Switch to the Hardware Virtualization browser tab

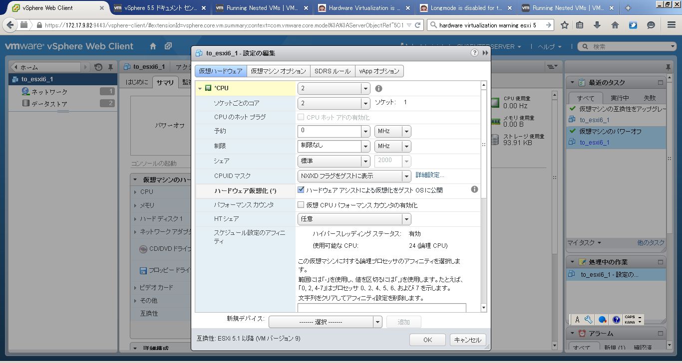[364, 8]
